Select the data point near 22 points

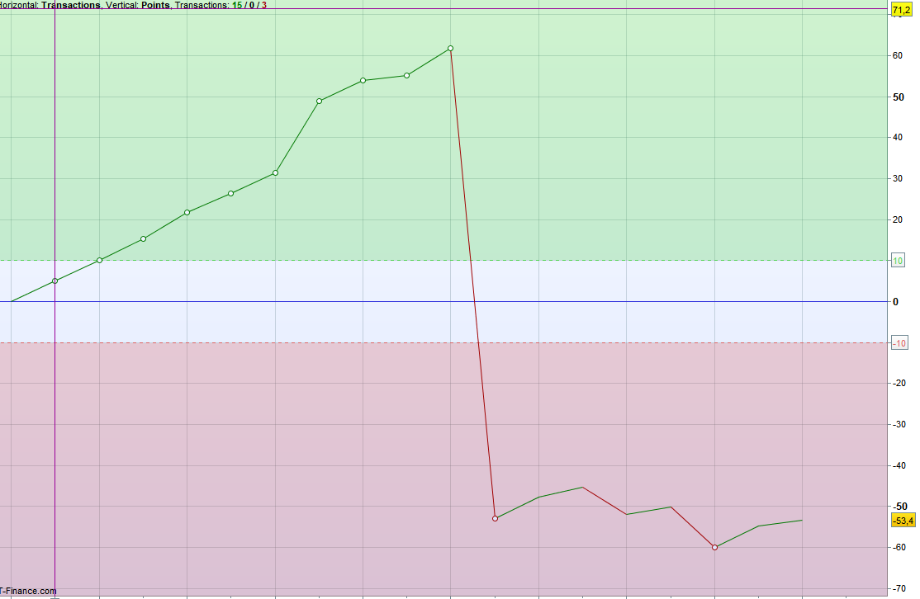coord(187,212)
